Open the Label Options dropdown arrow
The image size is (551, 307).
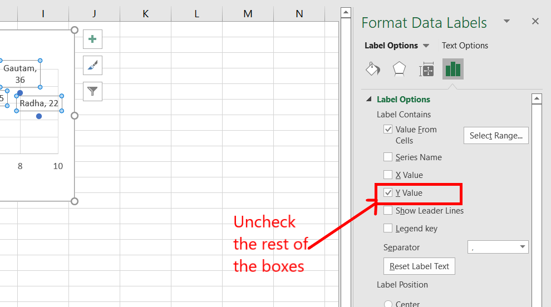pyautogui.click(x=426, y=46)
